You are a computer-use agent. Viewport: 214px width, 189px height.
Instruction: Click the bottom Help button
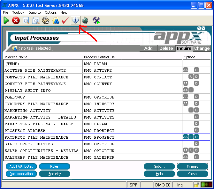159,174
